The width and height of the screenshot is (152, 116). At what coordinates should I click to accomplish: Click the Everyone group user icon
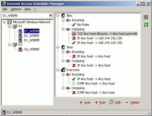point(63,70)
